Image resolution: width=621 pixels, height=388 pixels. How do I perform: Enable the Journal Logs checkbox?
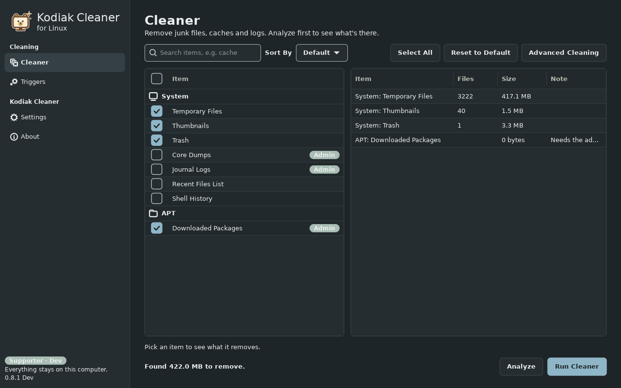click(157, 169)
